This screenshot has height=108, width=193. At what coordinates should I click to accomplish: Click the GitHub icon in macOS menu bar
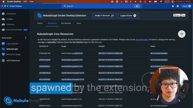pyautogui.click(x=126, y=1)
